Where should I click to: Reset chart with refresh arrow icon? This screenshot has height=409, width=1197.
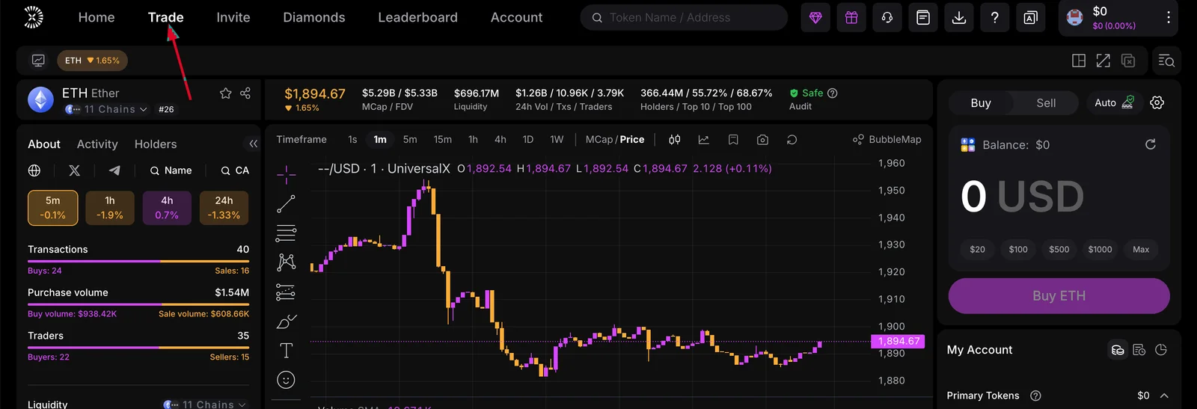792,140
